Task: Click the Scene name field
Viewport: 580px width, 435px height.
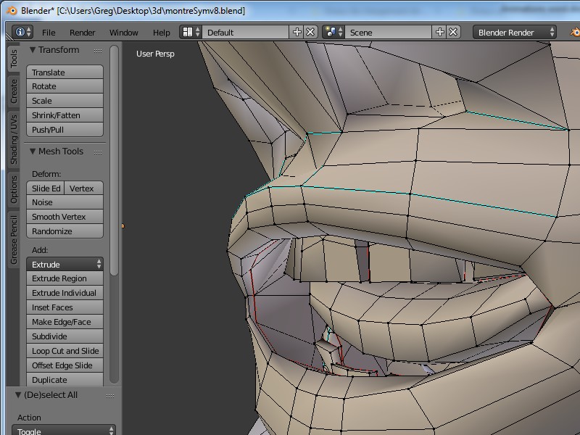Action: tap(389, 32)
